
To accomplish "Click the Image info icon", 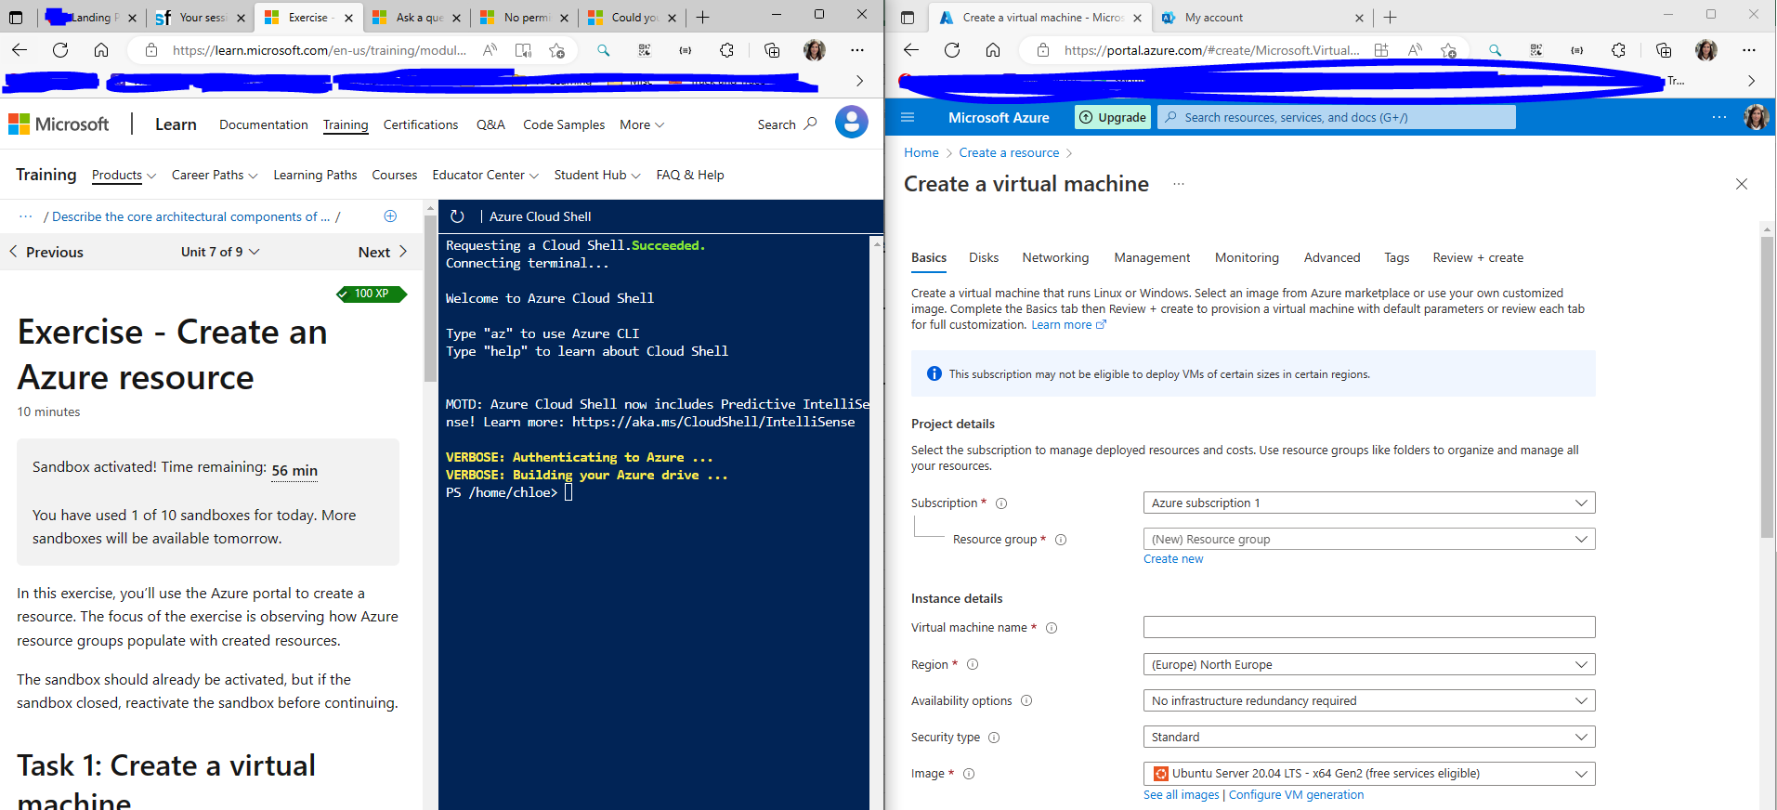I will coord(969,774).
